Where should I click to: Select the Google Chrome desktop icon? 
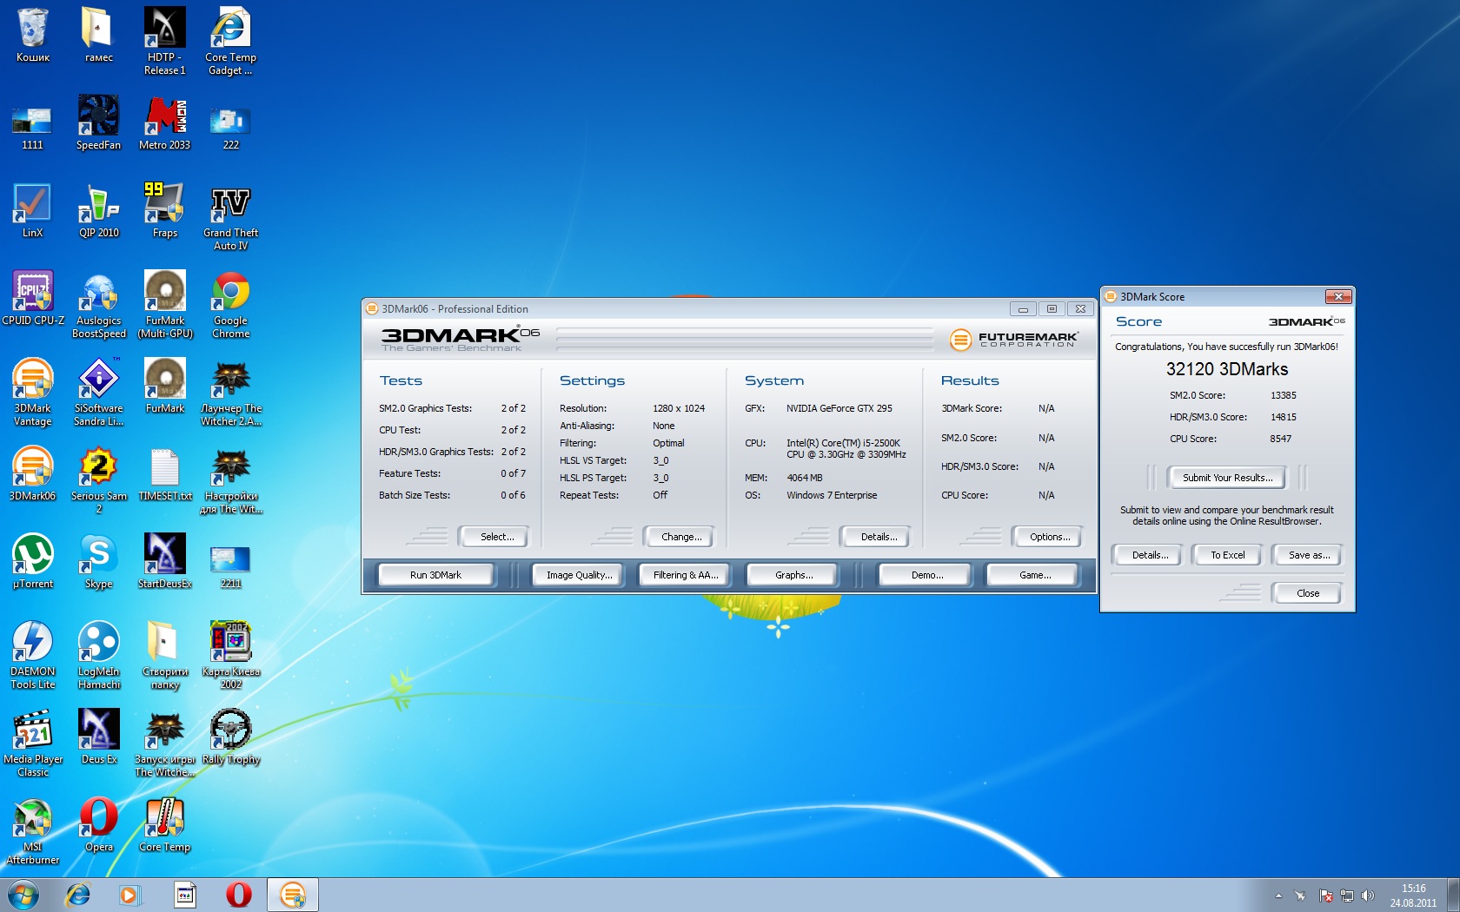coord(230,304)
